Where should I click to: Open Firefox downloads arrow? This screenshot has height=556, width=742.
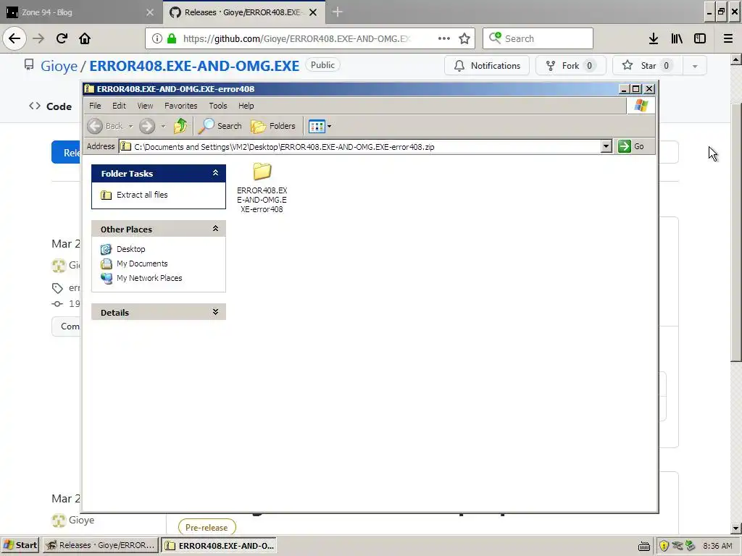pos(654,38)
